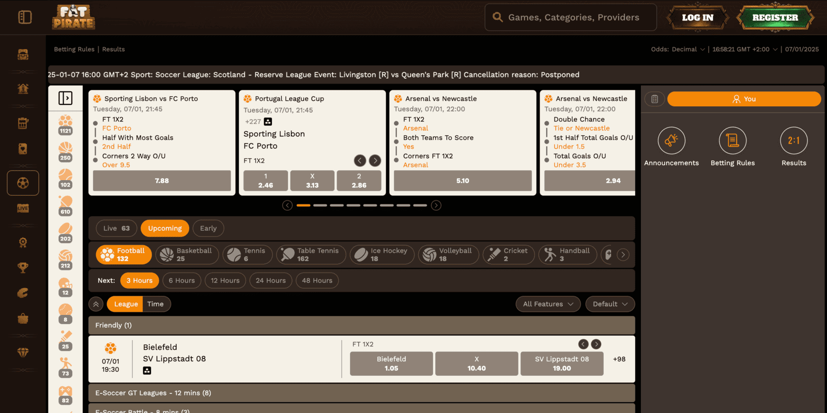Click the games search field
Screen dimensions: 827x413
pyautogui.click(x=571, y=18)
